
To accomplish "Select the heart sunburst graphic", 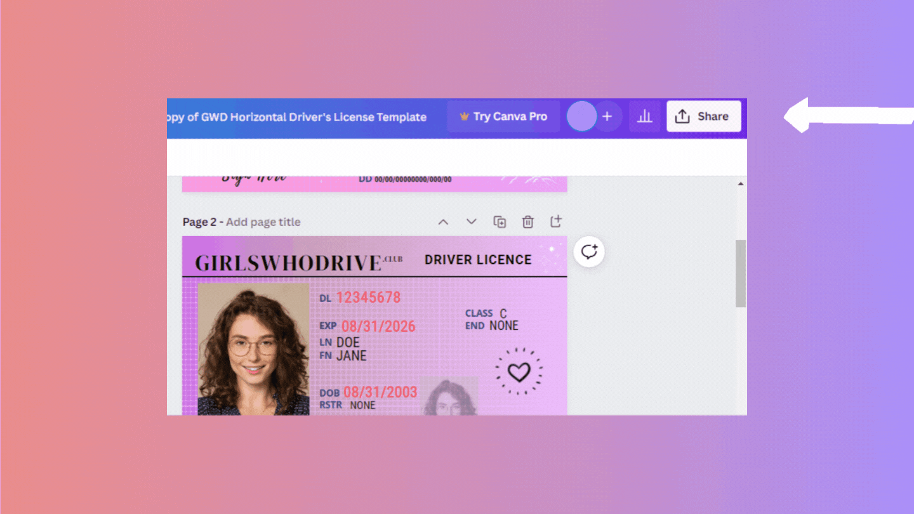I will 519,371.
